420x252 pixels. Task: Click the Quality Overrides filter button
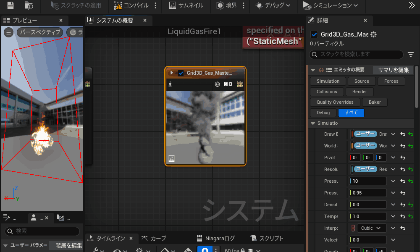pyautogui.click(x=335, y=102)
